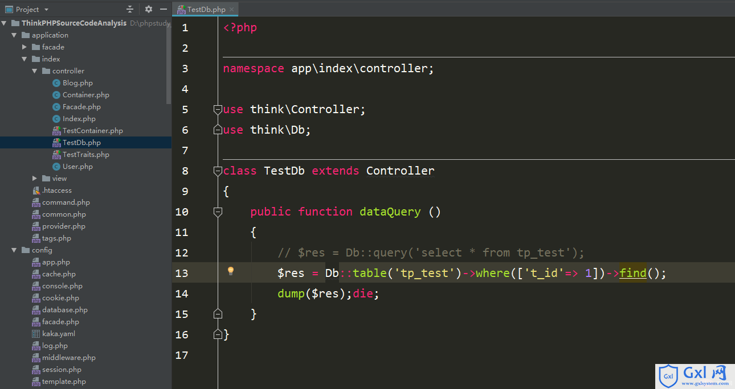Select TestTraits.php file icon
Image resolution: width=735 pixels, height=389 pixels.
click(56, 155)
